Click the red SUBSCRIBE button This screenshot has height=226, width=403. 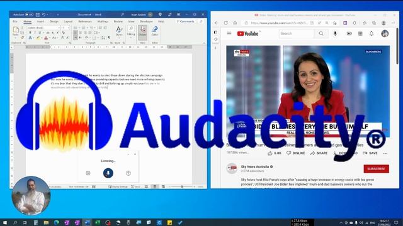[x=376, y=169]
